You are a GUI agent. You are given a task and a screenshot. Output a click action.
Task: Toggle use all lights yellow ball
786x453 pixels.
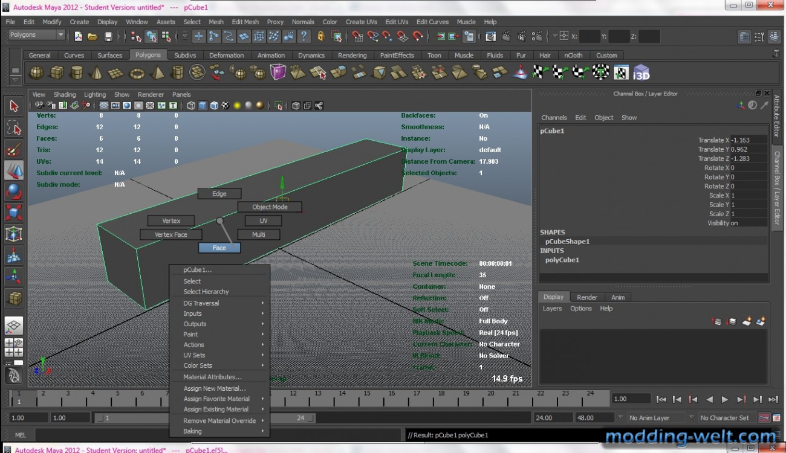[x=237, y=106]
